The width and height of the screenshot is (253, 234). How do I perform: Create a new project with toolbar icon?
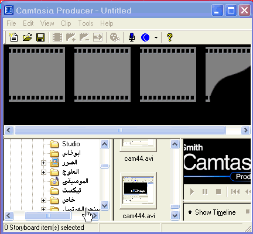point(13,37)
